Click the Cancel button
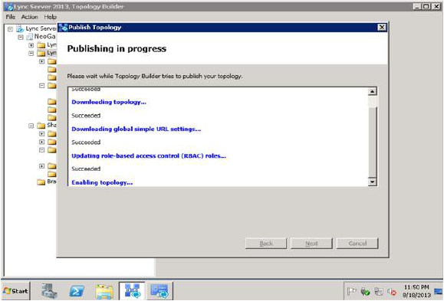The width and height of the screenshot is (444, 301). 357,244
